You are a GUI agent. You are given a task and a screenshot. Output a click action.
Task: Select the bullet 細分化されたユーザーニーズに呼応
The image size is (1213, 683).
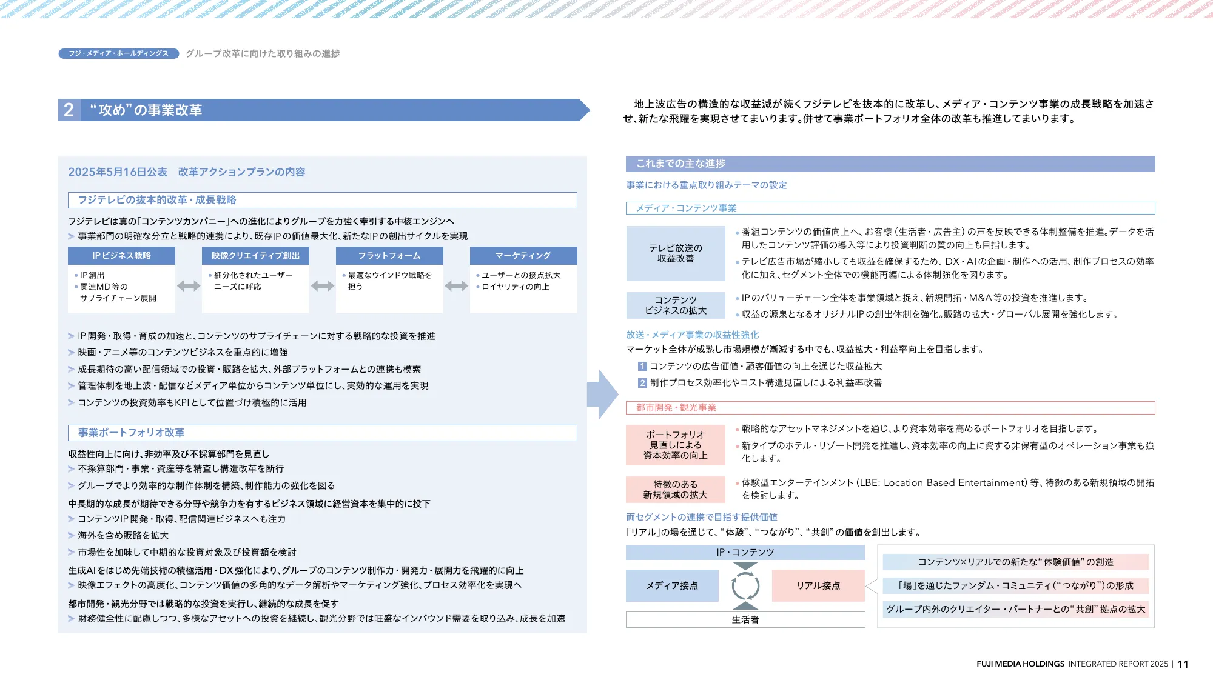coord(250,281)
